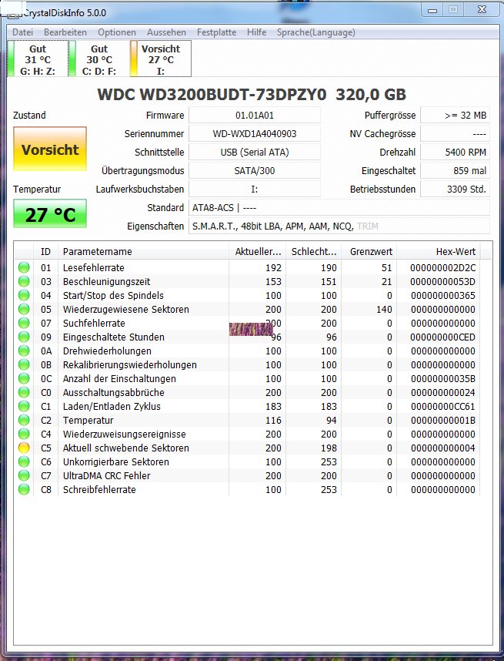
Task: Click hex value 000000000004
Action: (x=443, y=448)
